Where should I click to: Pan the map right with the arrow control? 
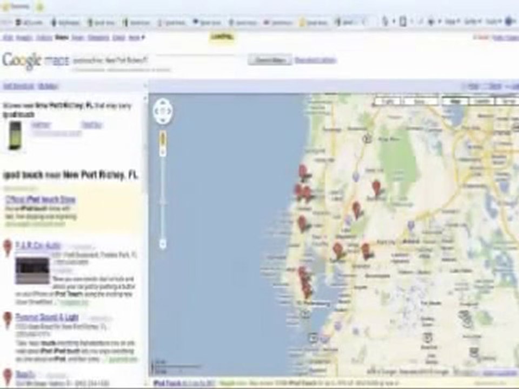tap(169, 111)
